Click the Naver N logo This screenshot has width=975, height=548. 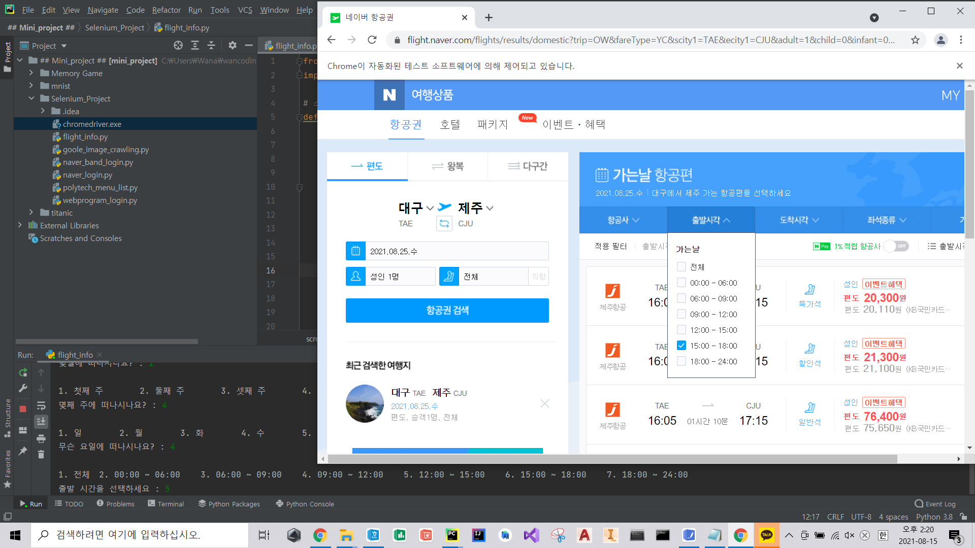coord(389,95)
